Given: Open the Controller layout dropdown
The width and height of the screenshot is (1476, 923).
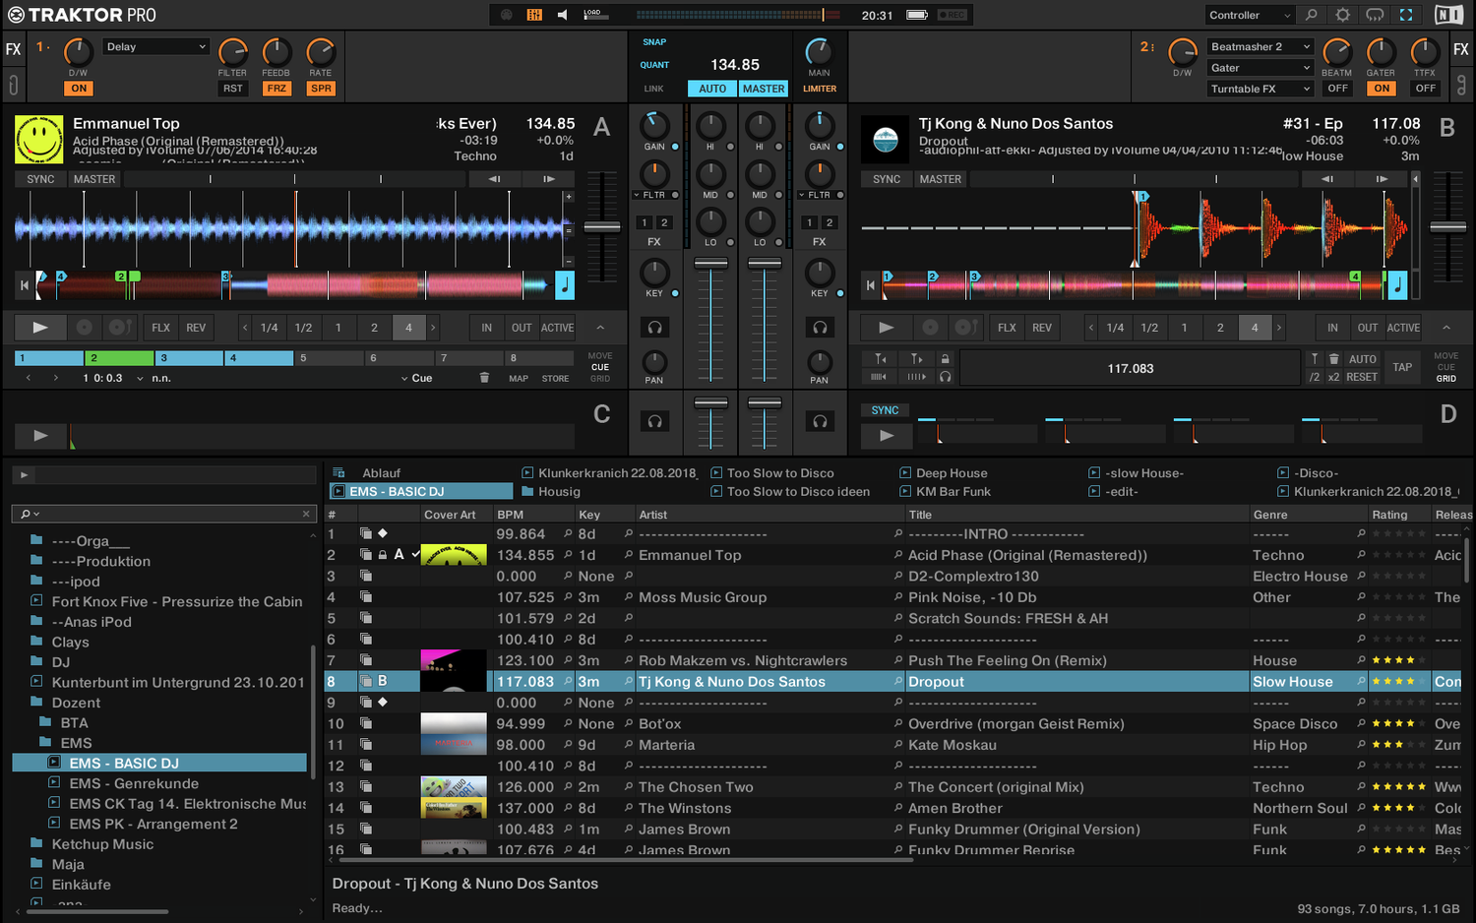Looking at the screenshot, I should pyautogui.click(x=1250, y=15).
